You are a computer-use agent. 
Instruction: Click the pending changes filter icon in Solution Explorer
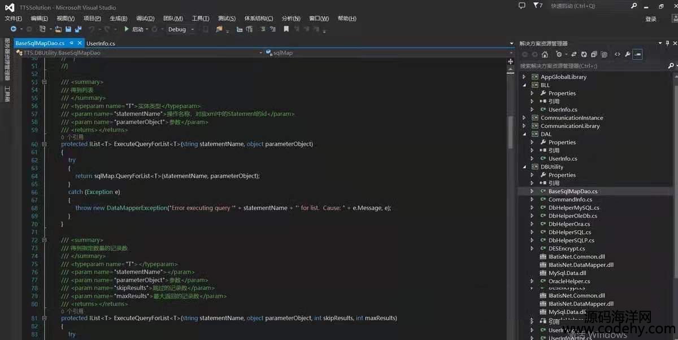(x=559, y=55)
